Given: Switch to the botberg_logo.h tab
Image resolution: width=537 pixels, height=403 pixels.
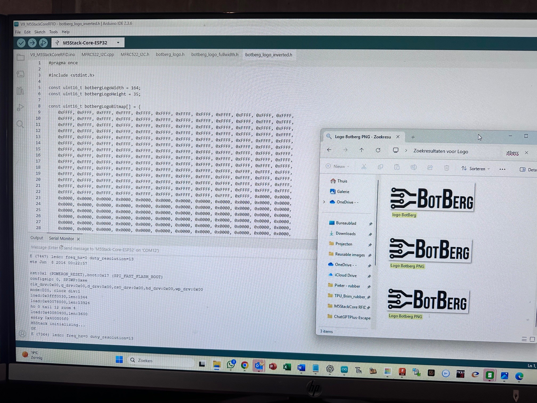Looking at the screenshot, I should coord(170,55).
